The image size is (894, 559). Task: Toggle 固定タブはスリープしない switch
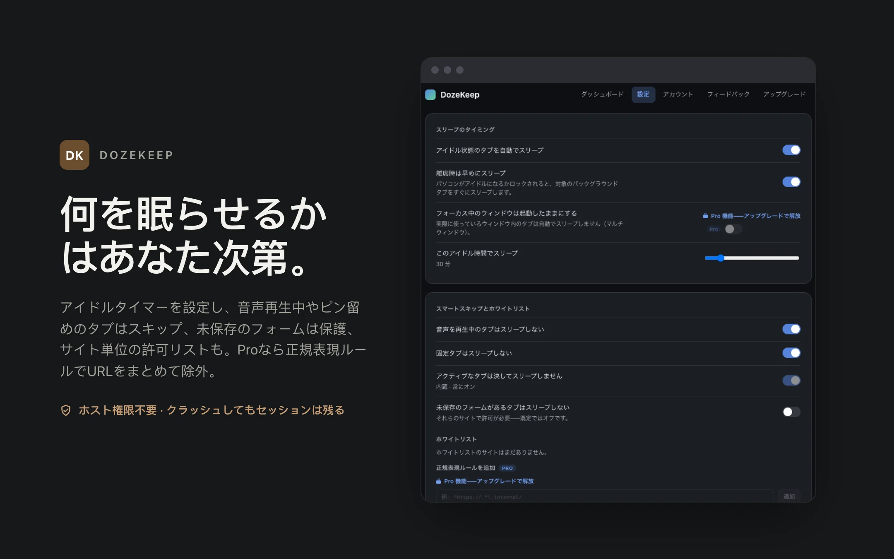click(x=791, y=353)
